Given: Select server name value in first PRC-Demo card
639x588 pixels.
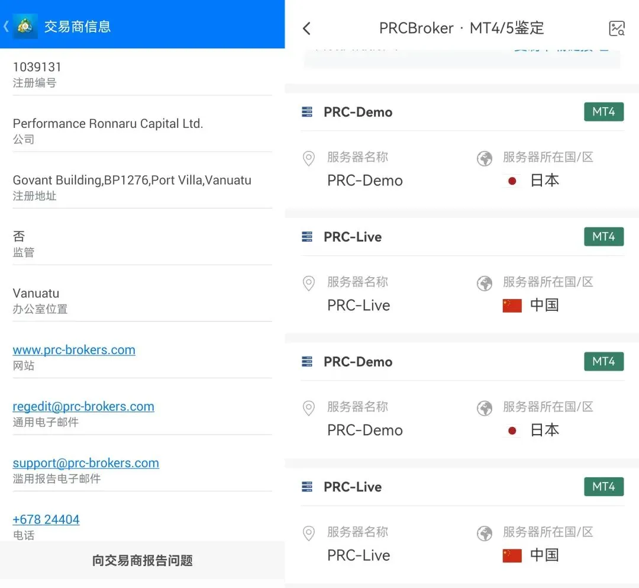Looking at the screenshot, I should pyautogui.click(x=364, y=181).
